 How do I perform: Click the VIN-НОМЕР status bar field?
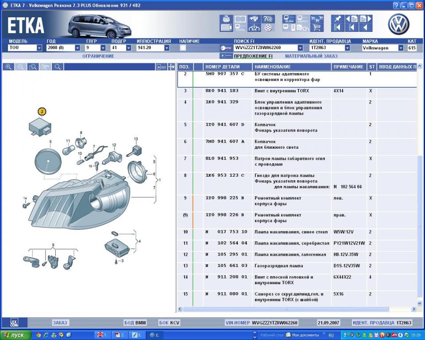click(x=261, y=323)
